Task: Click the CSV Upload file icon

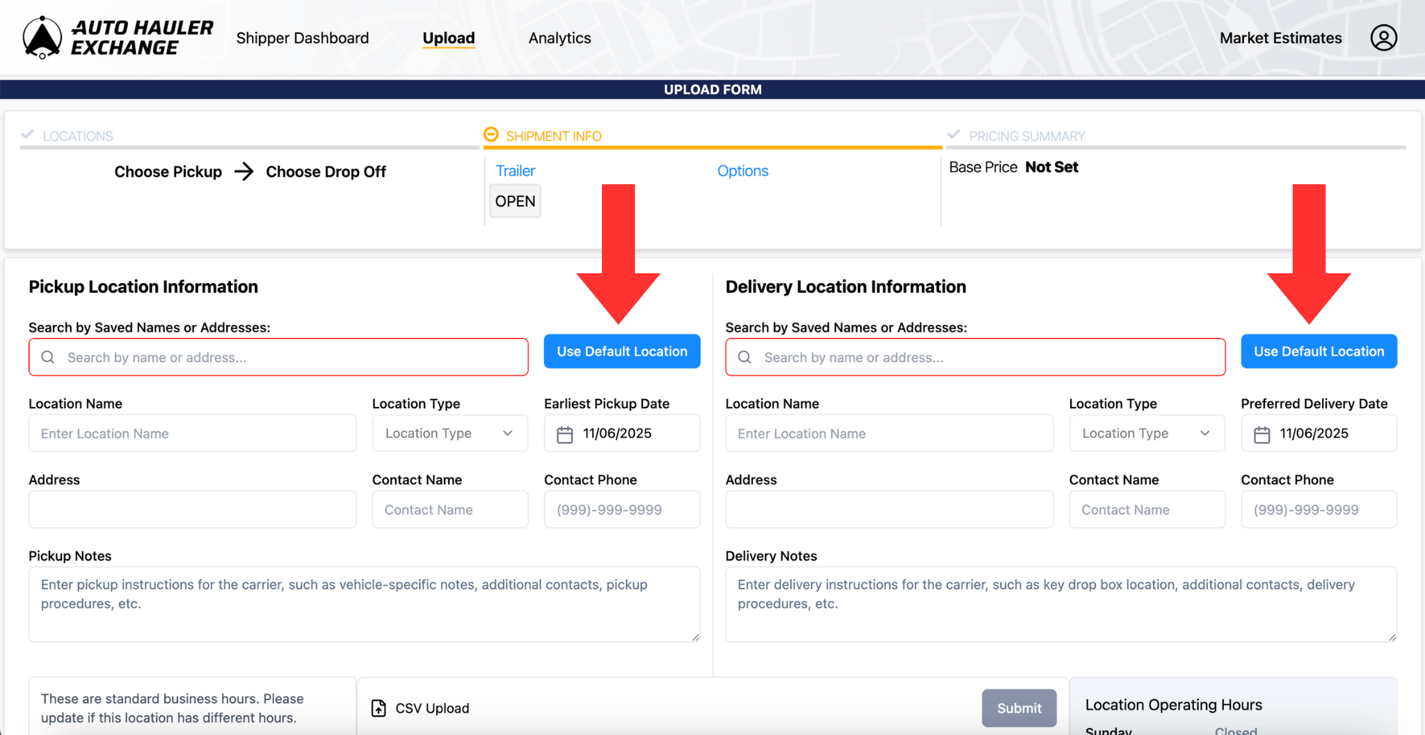Action: point(379,707)
